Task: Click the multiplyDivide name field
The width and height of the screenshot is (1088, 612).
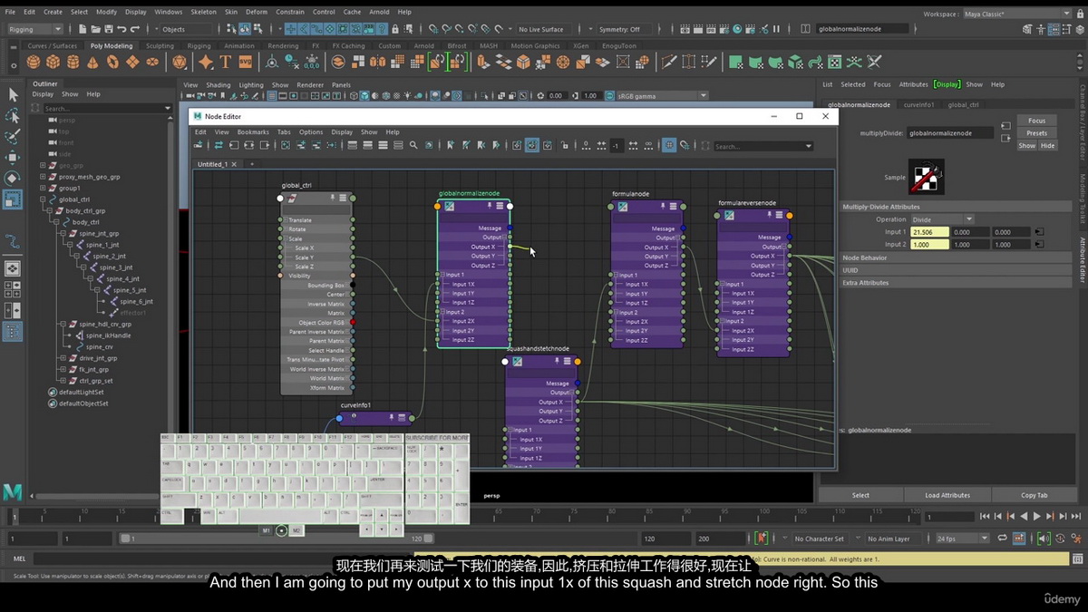Action: 950,133
